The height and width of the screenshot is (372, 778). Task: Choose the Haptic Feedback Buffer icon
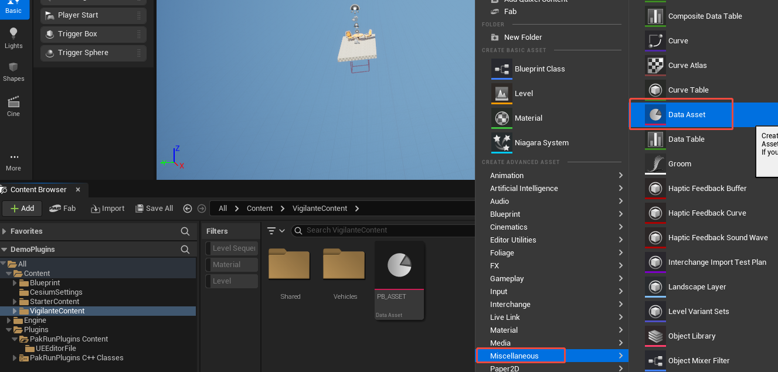click(x=655, y=189)
